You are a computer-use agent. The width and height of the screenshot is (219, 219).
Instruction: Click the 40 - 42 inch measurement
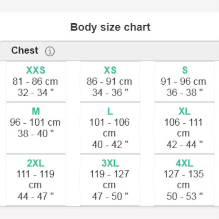[110, 145]
